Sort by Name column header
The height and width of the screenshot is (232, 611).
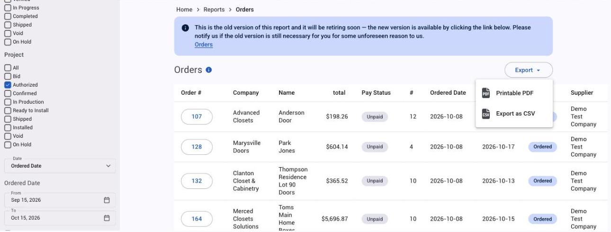point(287,93)
